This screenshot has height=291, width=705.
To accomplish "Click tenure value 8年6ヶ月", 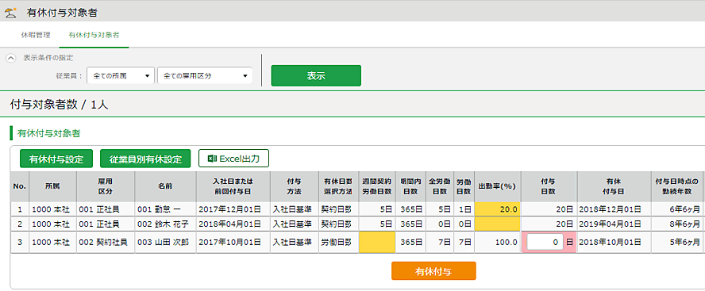I will [x=684, y=224].
